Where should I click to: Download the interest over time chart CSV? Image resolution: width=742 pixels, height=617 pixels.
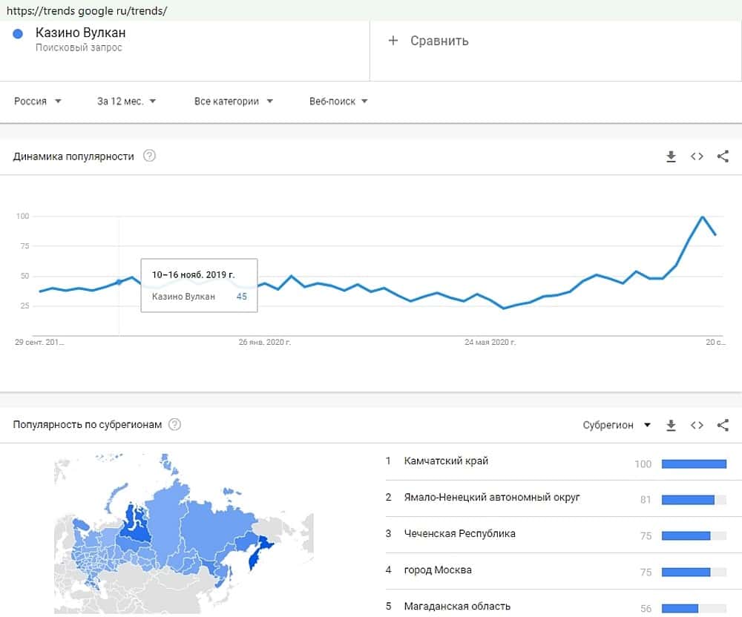point(671,156)
